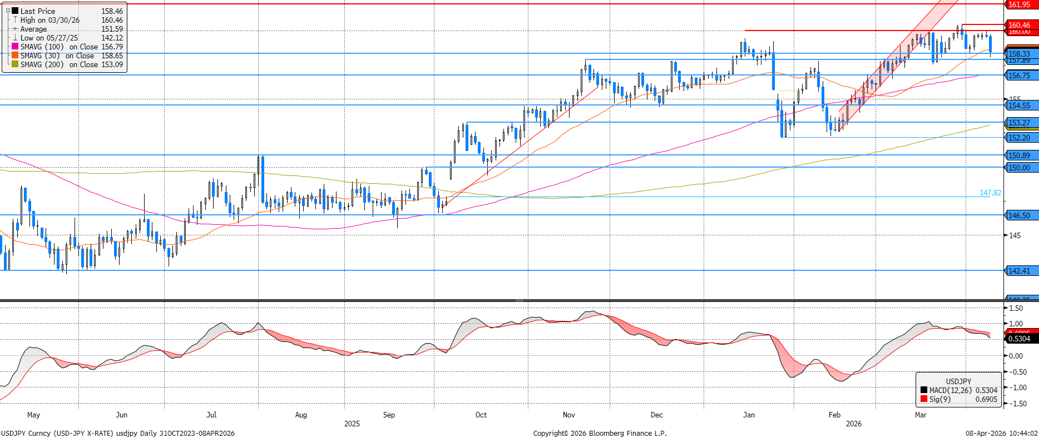
Task: Select the black Last Price swatch
Action: [x=15, y=11]
